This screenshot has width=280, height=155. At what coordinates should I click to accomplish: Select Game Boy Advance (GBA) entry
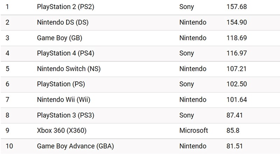point(75,146)
